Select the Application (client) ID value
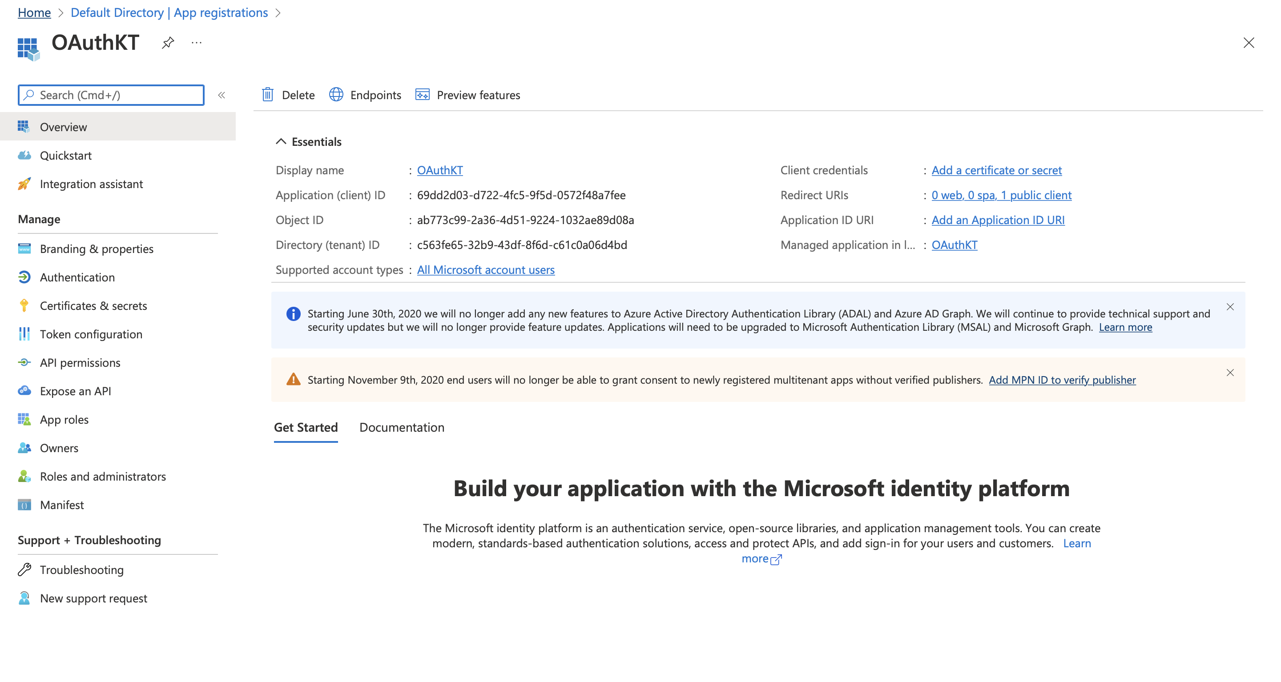 [x=521, y=195]
